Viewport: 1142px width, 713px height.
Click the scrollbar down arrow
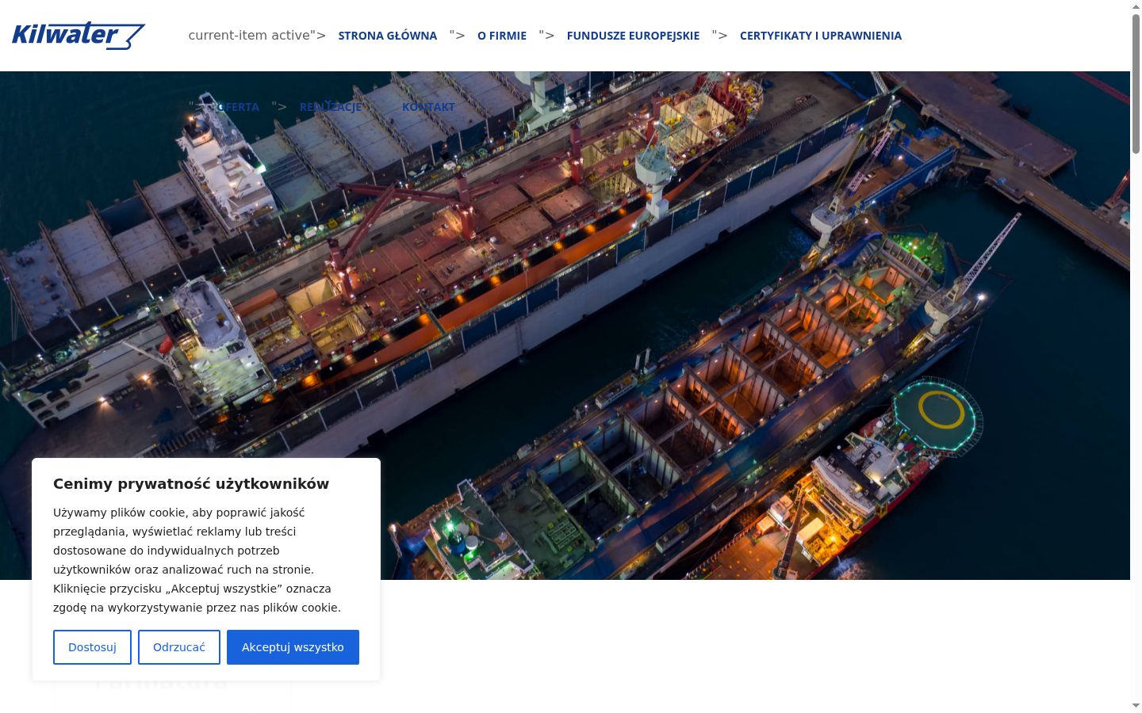click(x=1136, y=705)
